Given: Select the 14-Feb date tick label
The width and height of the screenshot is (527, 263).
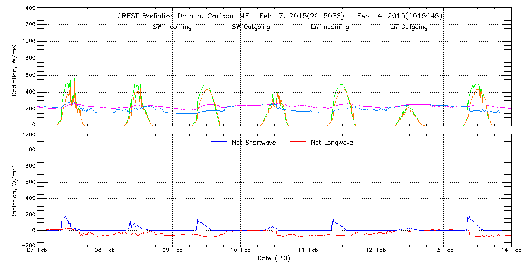Looking at the screenshot, I should 511,251.
